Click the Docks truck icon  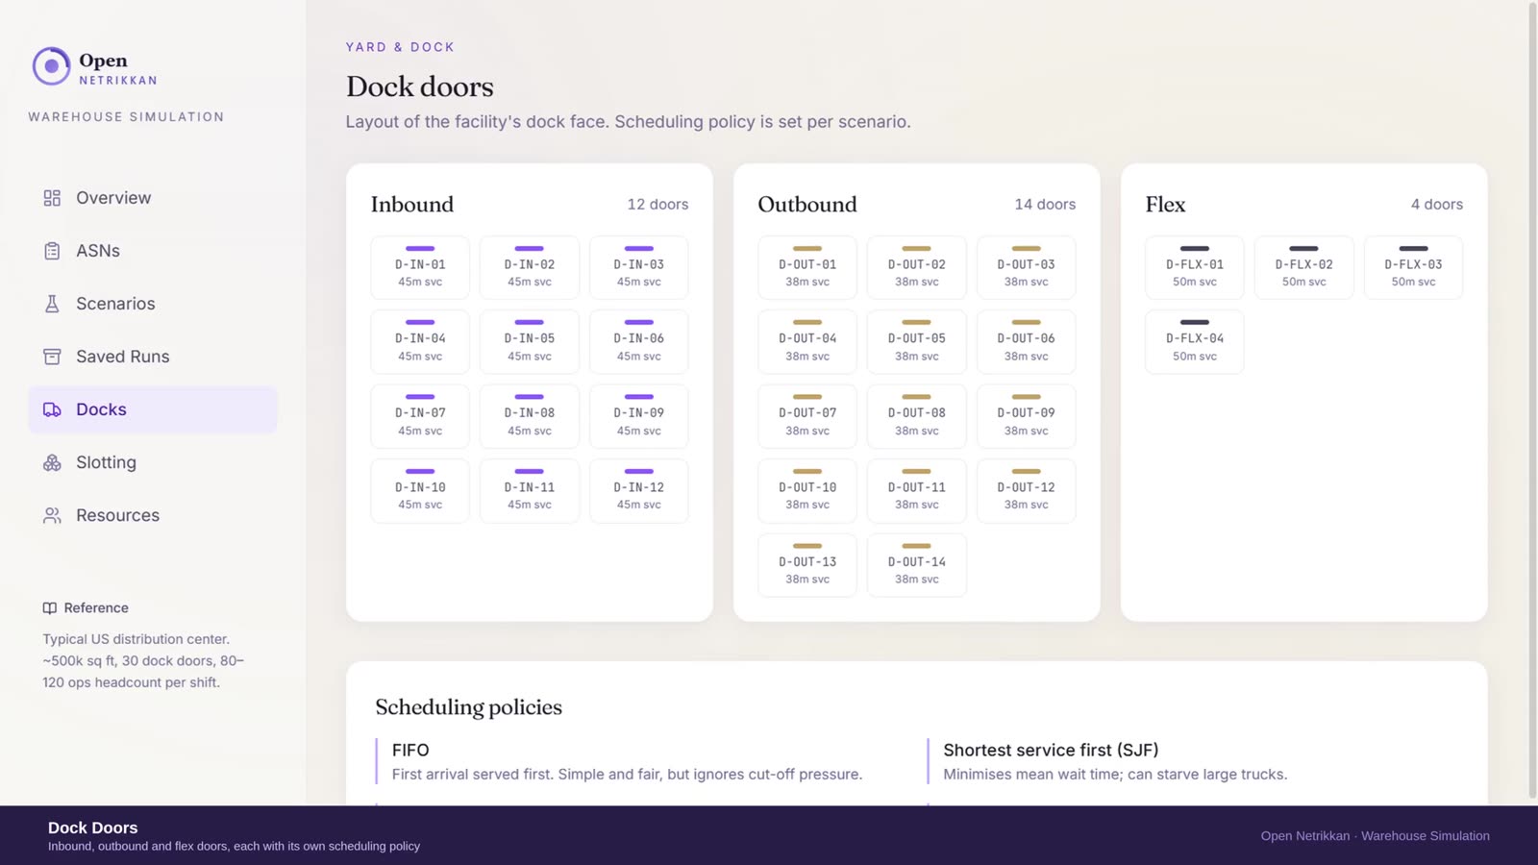[52, 409]
